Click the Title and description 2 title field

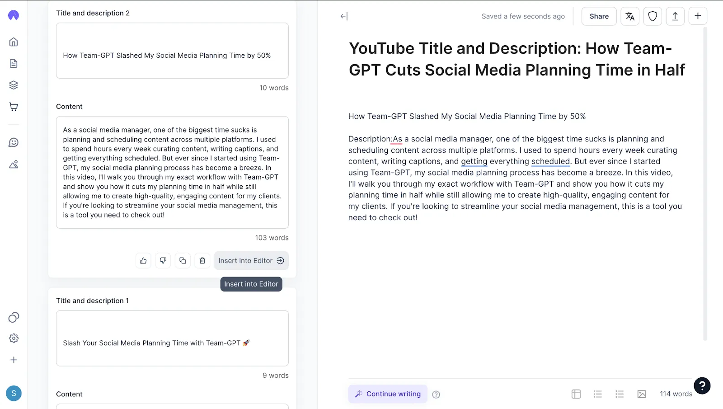[172, 51]
